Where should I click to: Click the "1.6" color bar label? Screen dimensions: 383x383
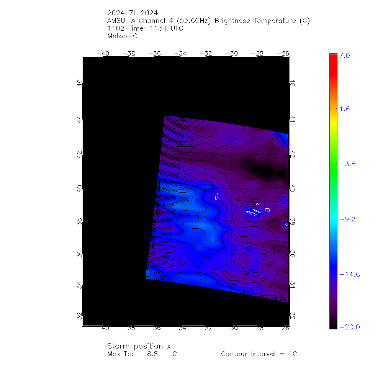point(345,109)
